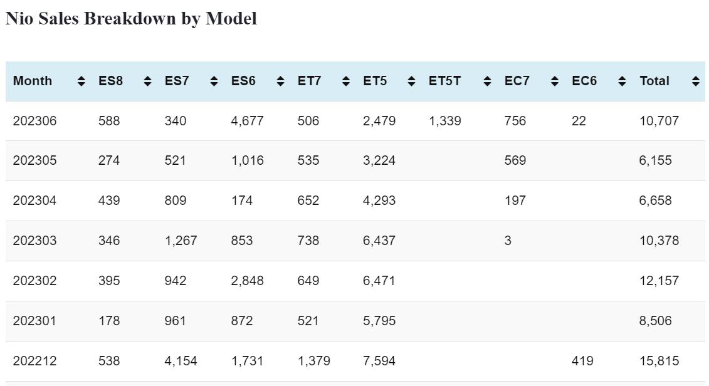Screen dimensions: 709x386
Task: Click the Total column header label
Action: [x=654, y=81]
